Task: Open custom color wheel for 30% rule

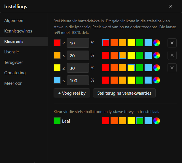Action: 156,68
